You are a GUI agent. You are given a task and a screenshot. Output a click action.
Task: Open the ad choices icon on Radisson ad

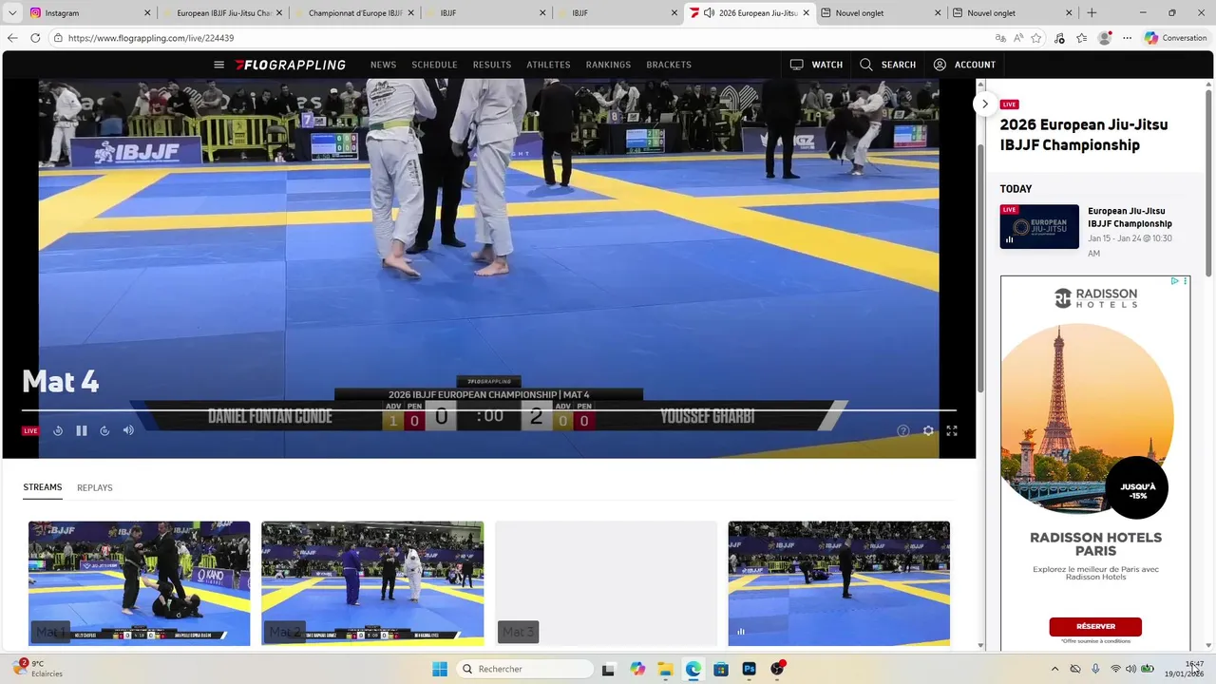tap(1175, 281)
